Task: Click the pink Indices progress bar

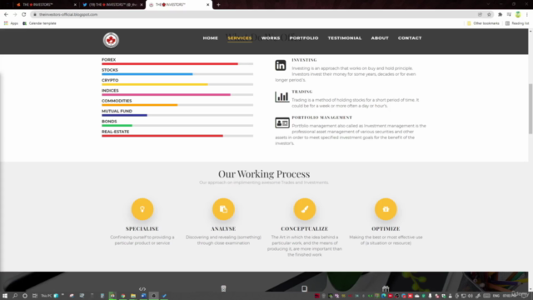Action: pyautogui.click(x=166, y=94)
